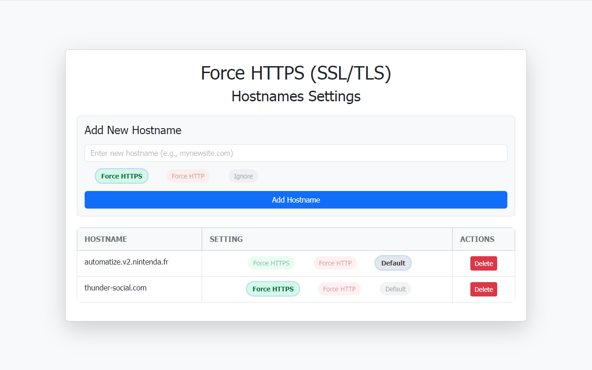Set thunder-social.com back to Default
The height and width of the screenshot is (370, 592).
(x=395, y=289)
